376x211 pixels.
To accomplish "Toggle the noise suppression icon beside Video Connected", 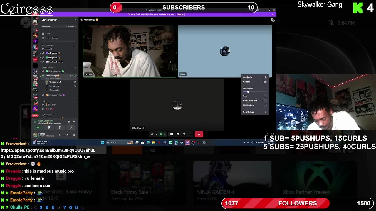I will coord(69,122).
